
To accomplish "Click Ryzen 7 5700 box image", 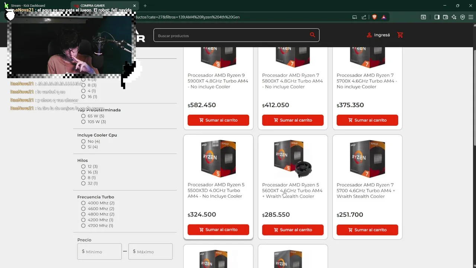I will point(367,158).
